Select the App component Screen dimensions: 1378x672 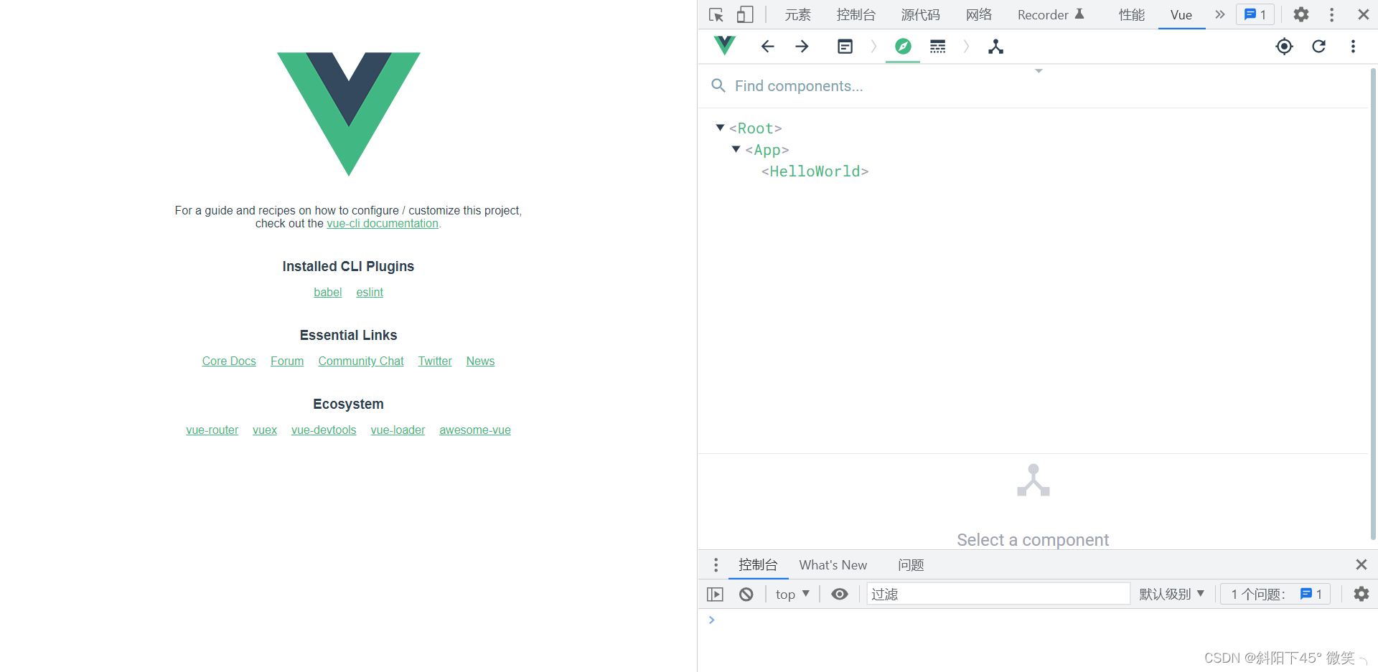click(x=767, y=150)
